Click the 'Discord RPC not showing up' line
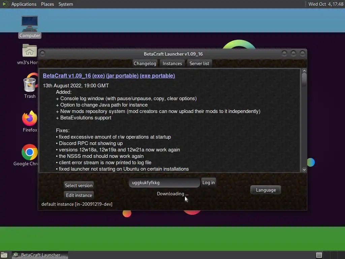Image resolution: width=345 pixels, height=259 pixels. [89, 143]
